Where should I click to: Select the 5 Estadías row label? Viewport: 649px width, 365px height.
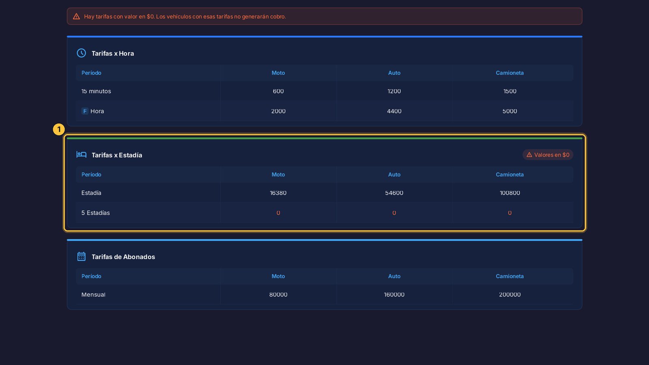[96, 213]
